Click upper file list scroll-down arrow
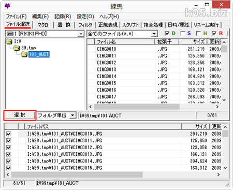 coord(224,100)
